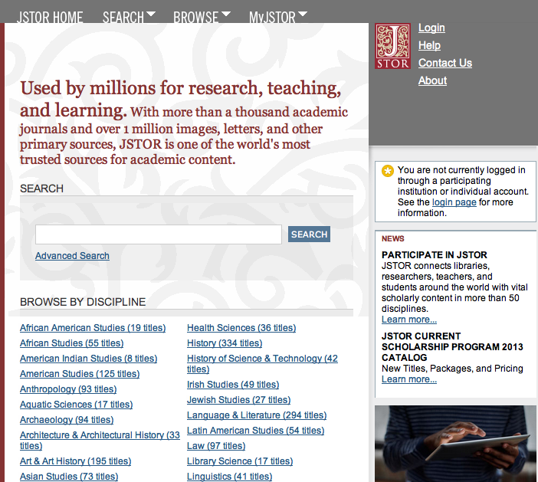Browse Library Science (17 titles)
This screenshot has height=482, width=538.
[x=240, y=461]
